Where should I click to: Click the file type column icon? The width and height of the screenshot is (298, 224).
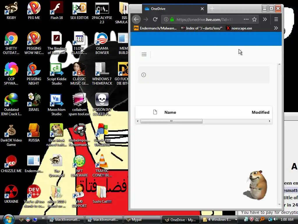pyautogui.click(x=155, y=112)
